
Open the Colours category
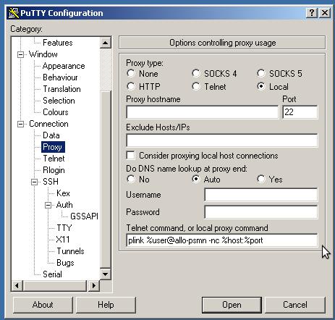56,112
